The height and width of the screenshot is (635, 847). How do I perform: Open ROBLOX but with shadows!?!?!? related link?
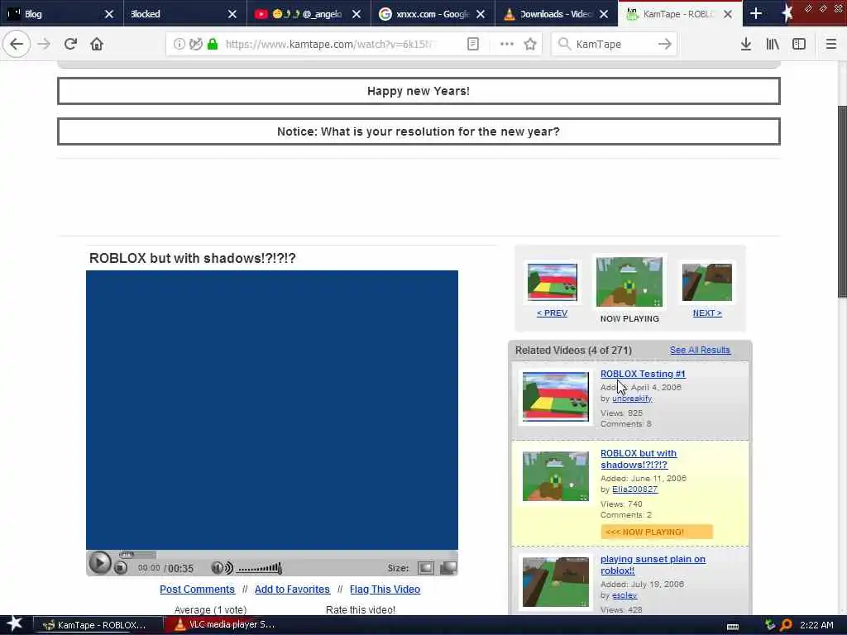tap(638, 459)
